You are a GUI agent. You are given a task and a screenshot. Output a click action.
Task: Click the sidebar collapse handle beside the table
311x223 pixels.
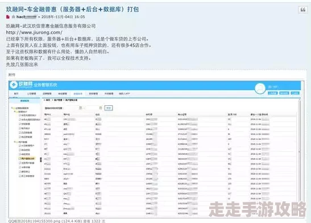[41, 160]
